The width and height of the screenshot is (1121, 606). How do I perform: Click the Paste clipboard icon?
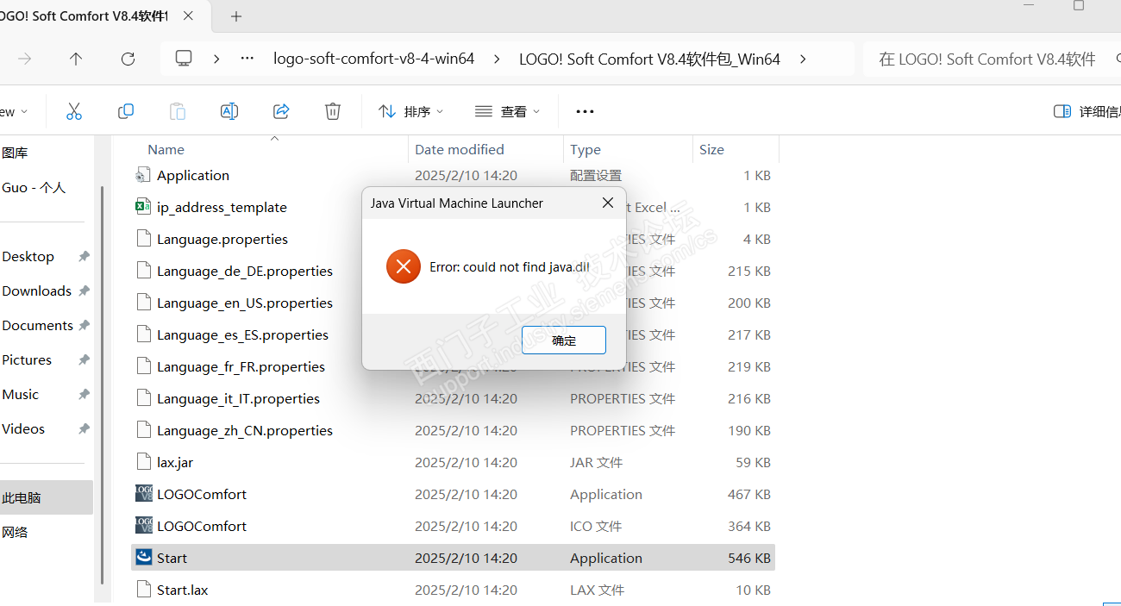point(177,111)
